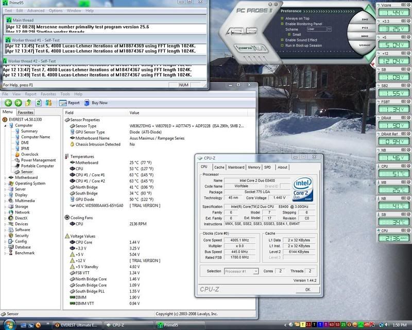Select Computer Name in EVEREST tree

point(32,137)
